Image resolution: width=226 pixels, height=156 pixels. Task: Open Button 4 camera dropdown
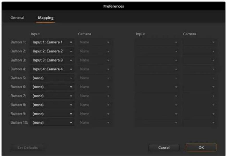(95, 69)
